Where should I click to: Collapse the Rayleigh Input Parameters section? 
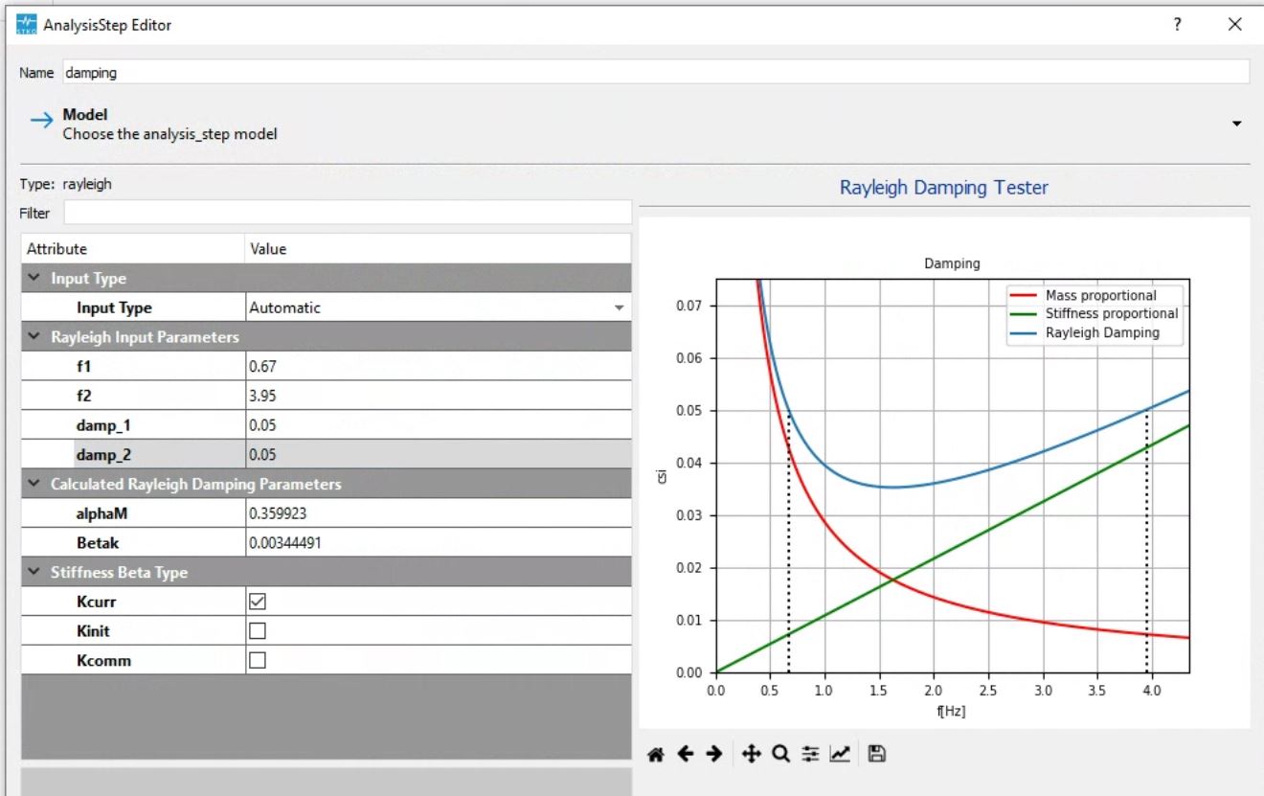34,337
